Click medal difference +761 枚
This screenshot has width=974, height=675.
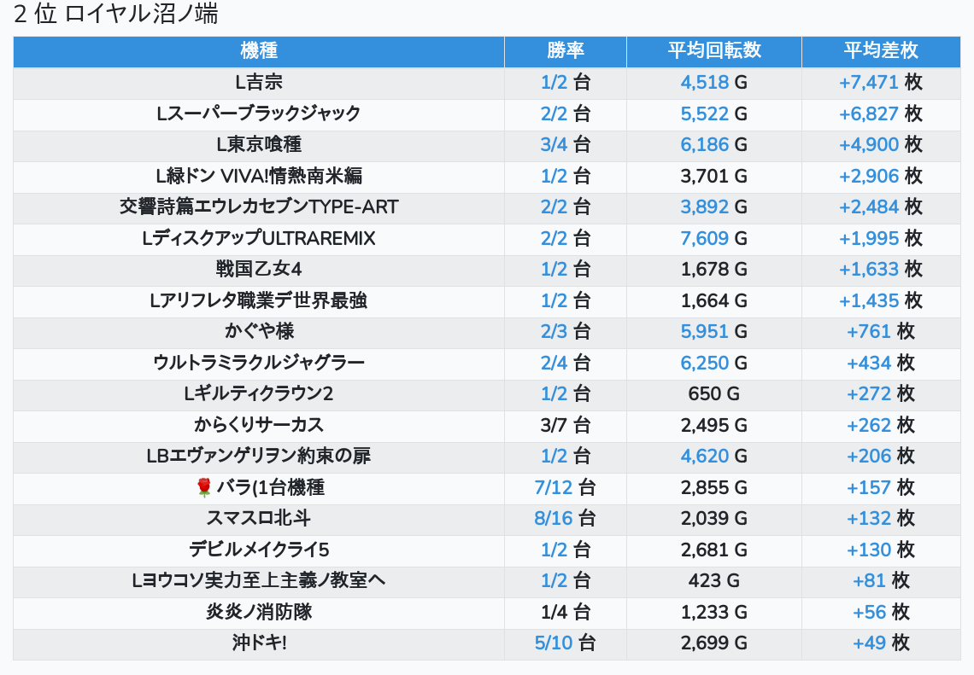point(881,331)
